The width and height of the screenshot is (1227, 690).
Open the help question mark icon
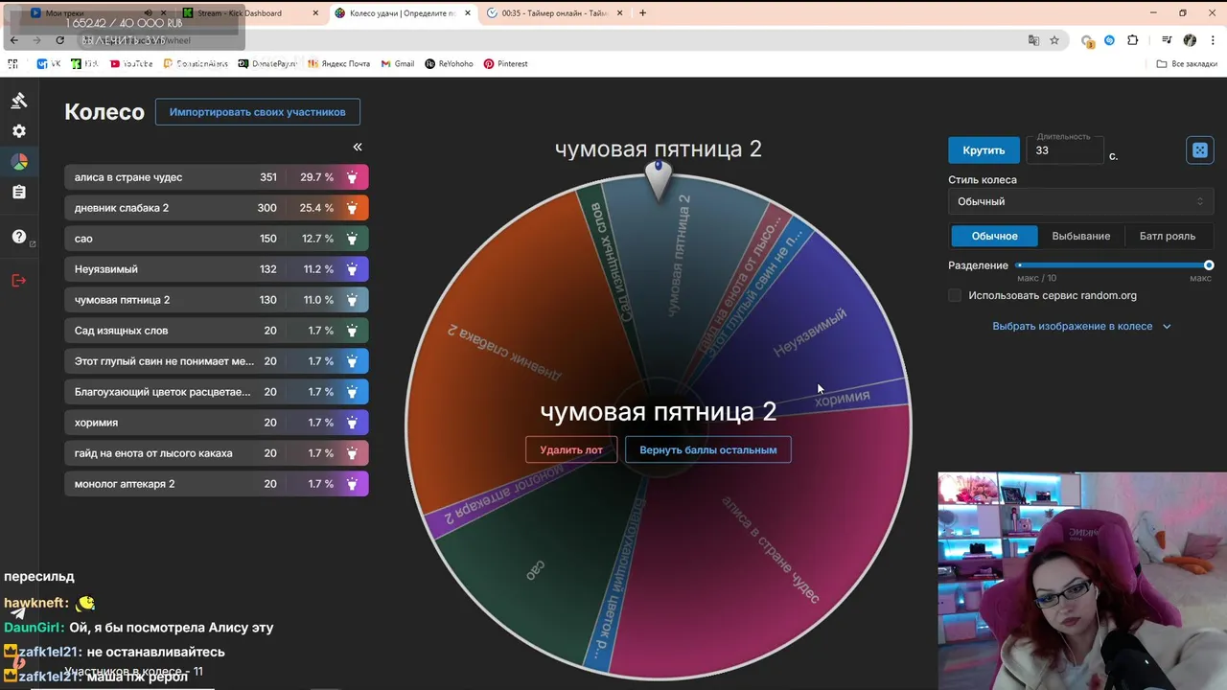point(19,237)
